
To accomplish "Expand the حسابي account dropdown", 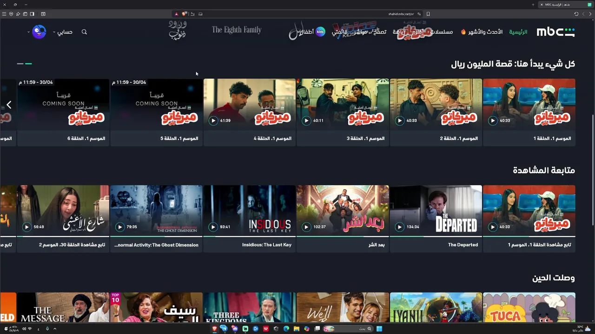I will coord(62,32).
